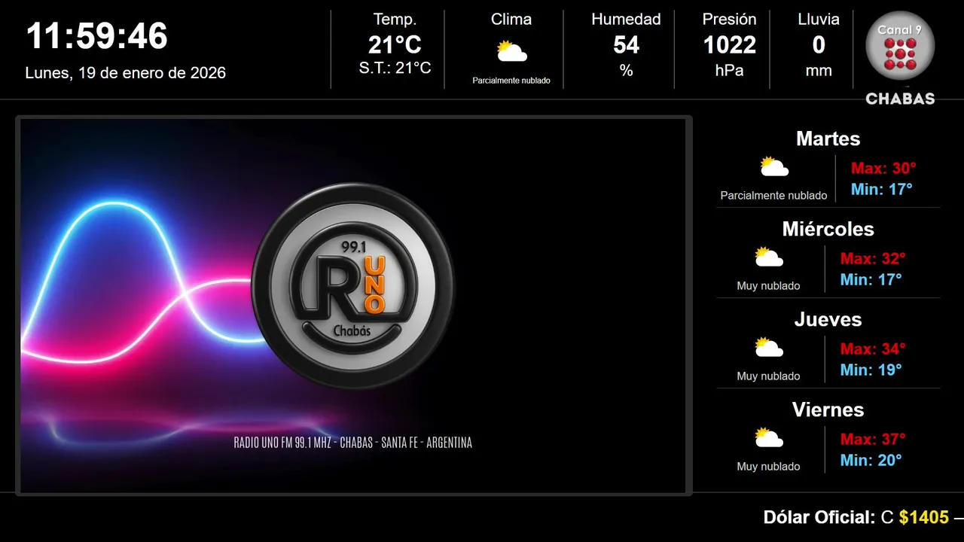This screenshot has height=542, width=964.
Task: Click the humidity value 54
Action: point(626,45)
